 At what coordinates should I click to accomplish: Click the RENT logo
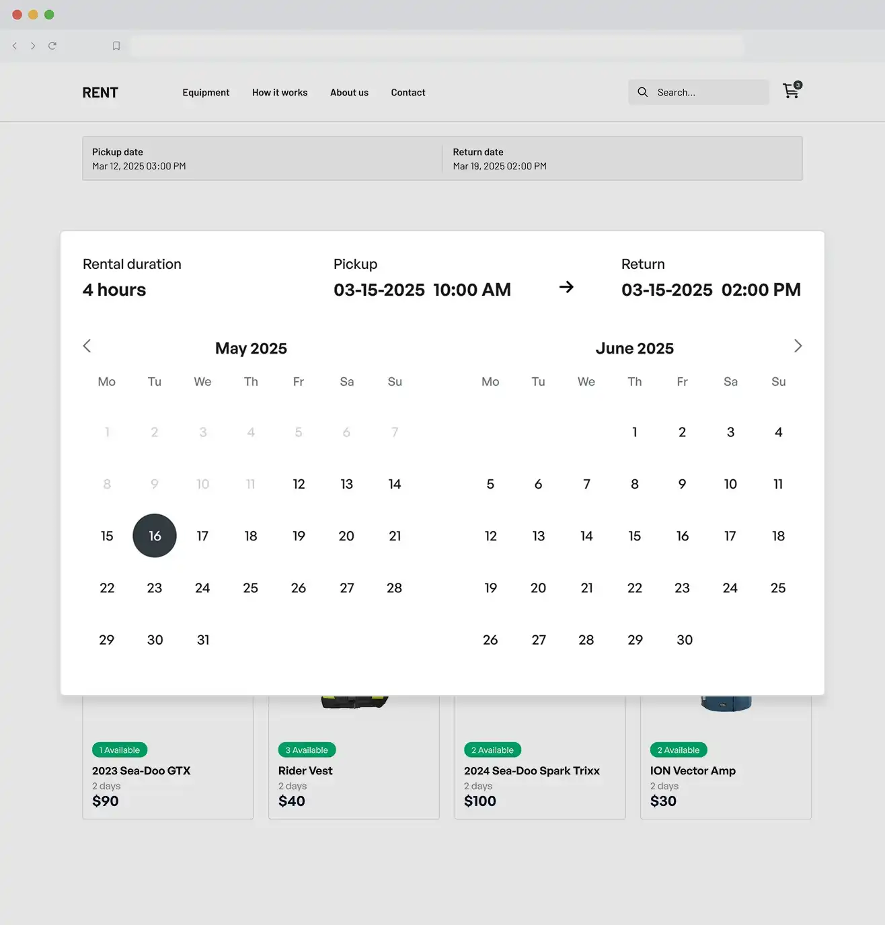click(100, 93)
